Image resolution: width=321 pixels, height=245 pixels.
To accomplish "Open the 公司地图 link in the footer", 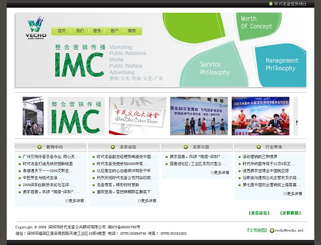I will 257,230.
